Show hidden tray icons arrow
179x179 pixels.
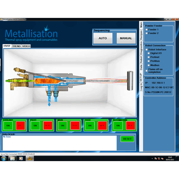(x=152, y=159)
